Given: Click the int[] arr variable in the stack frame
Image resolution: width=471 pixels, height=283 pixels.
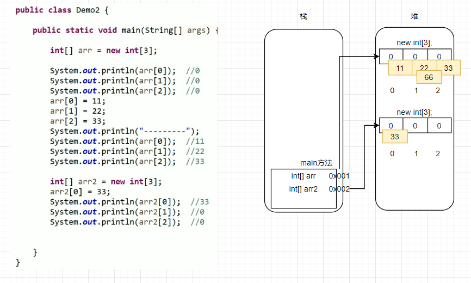Looking at the screenshot, I should (303, 176).
